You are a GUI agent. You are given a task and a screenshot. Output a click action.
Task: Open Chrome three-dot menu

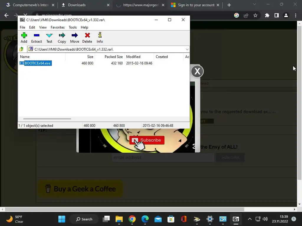(296, 15)
